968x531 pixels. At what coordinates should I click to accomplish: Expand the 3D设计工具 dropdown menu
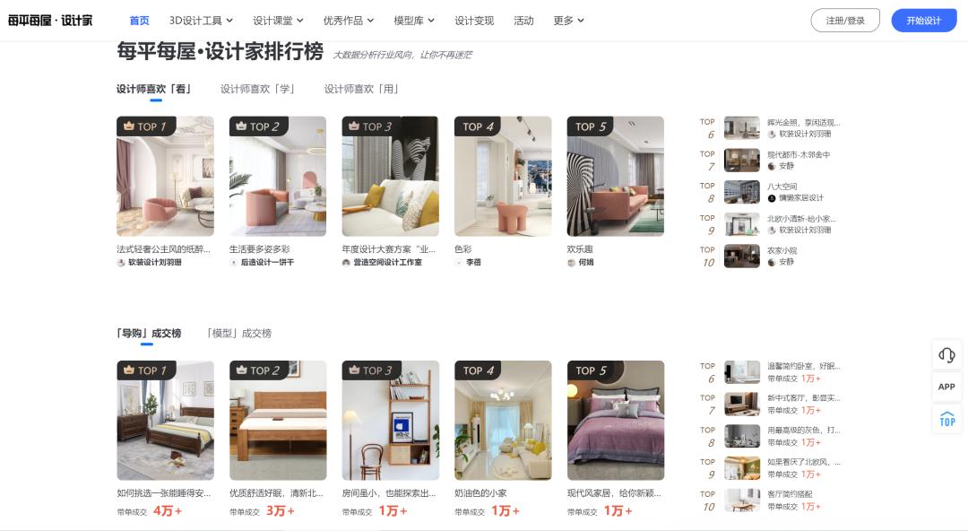click(202, 21)
